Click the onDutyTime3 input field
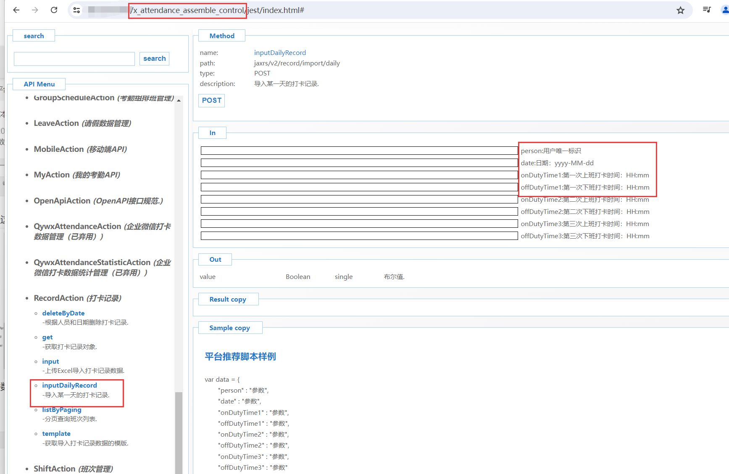 tap(359, 224)
